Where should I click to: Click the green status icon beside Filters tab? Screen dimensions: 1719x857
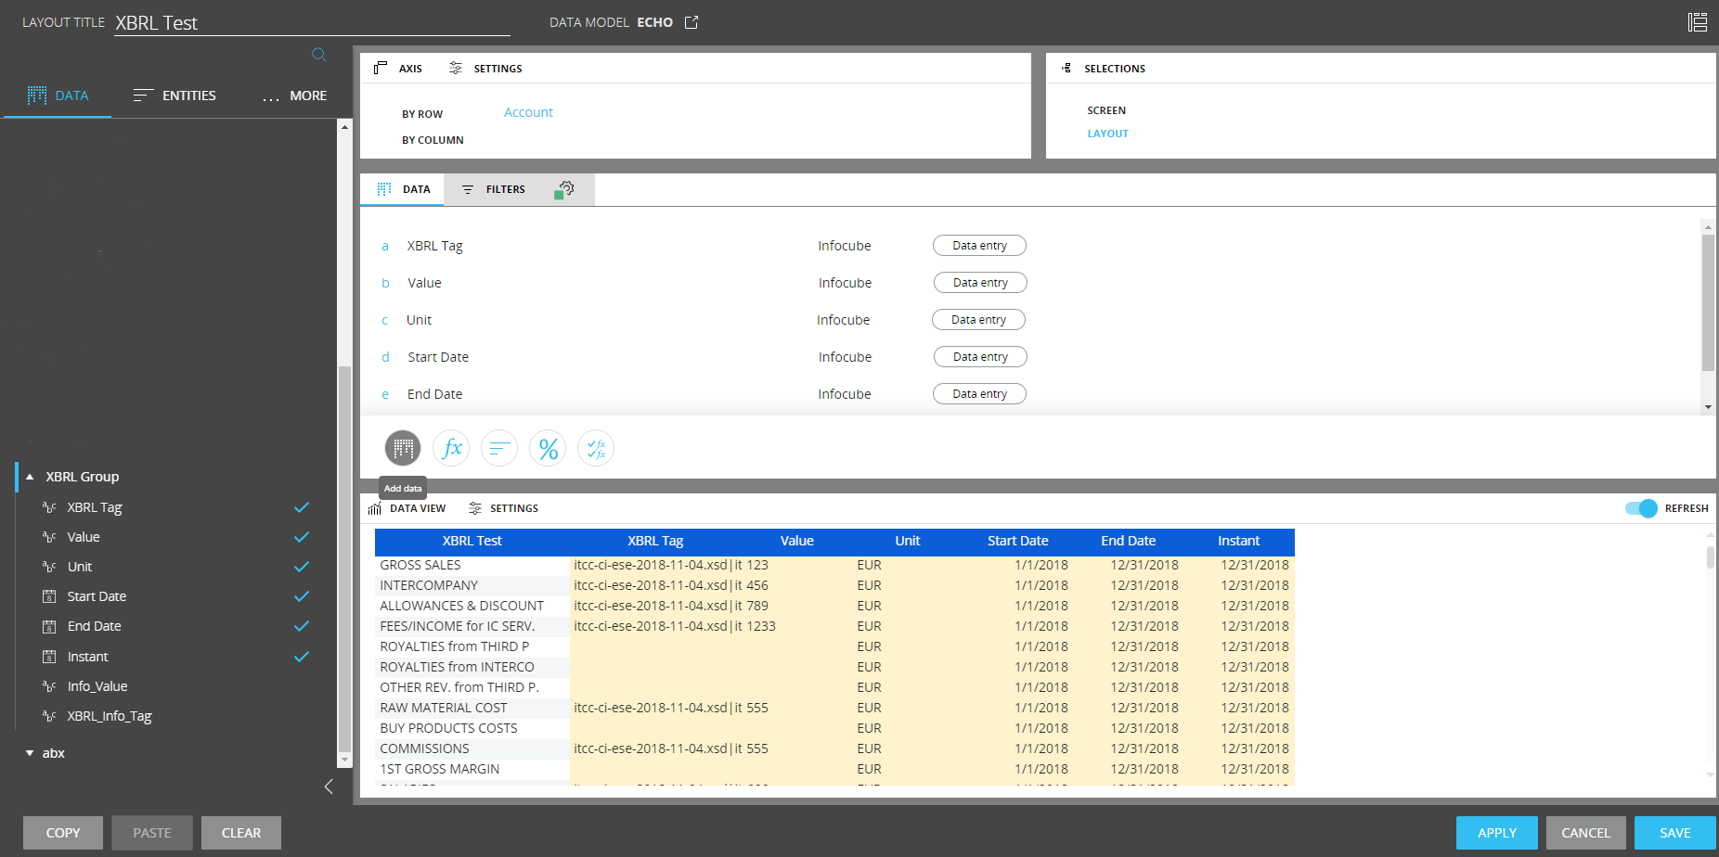(564, 188)
